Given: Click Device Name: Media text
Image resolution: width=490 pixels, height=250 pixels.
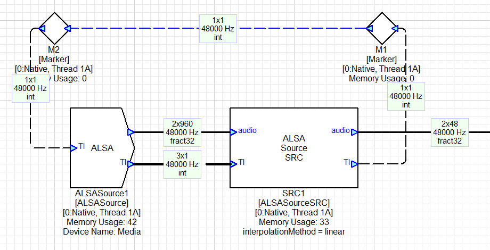Looking at the screenshot, I should pyautogui.click(x=102, y=232).
